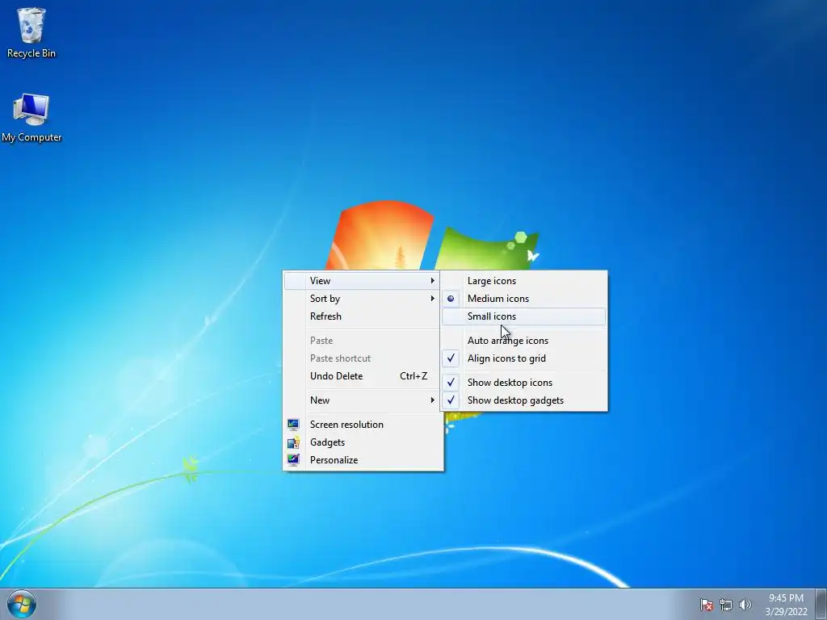
Task: Click the Screen resolution monitor icon
Action: coord(293,425)
